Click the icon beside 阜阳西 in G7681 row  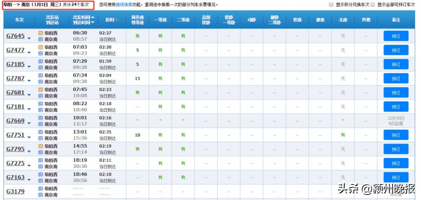pyautogui.click(x=41, y=89)
